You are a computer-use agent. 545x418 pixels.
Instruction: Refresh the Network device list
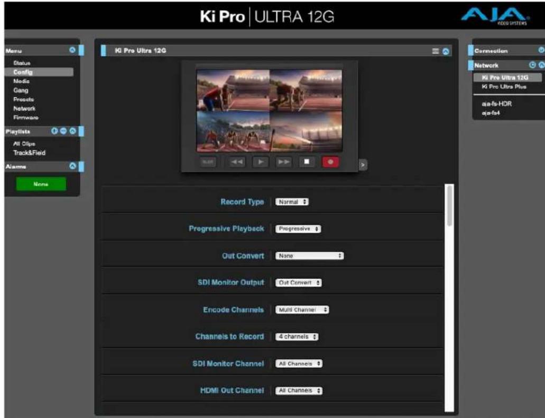click(532, 65)
